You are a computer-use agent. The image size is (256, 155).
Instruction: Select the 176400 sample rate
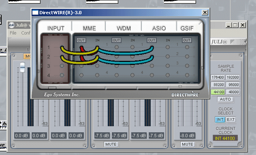218,77
